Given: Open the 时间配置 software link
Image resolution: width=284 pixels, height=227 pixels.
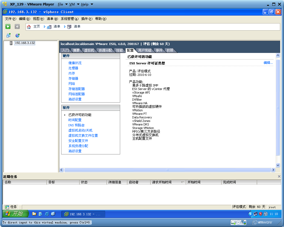Looking at the screenshot, I should (x=75, y=120).
